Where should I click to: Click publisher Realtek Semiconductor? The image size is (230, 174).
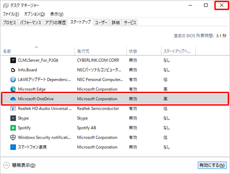(x=98, y=108)
